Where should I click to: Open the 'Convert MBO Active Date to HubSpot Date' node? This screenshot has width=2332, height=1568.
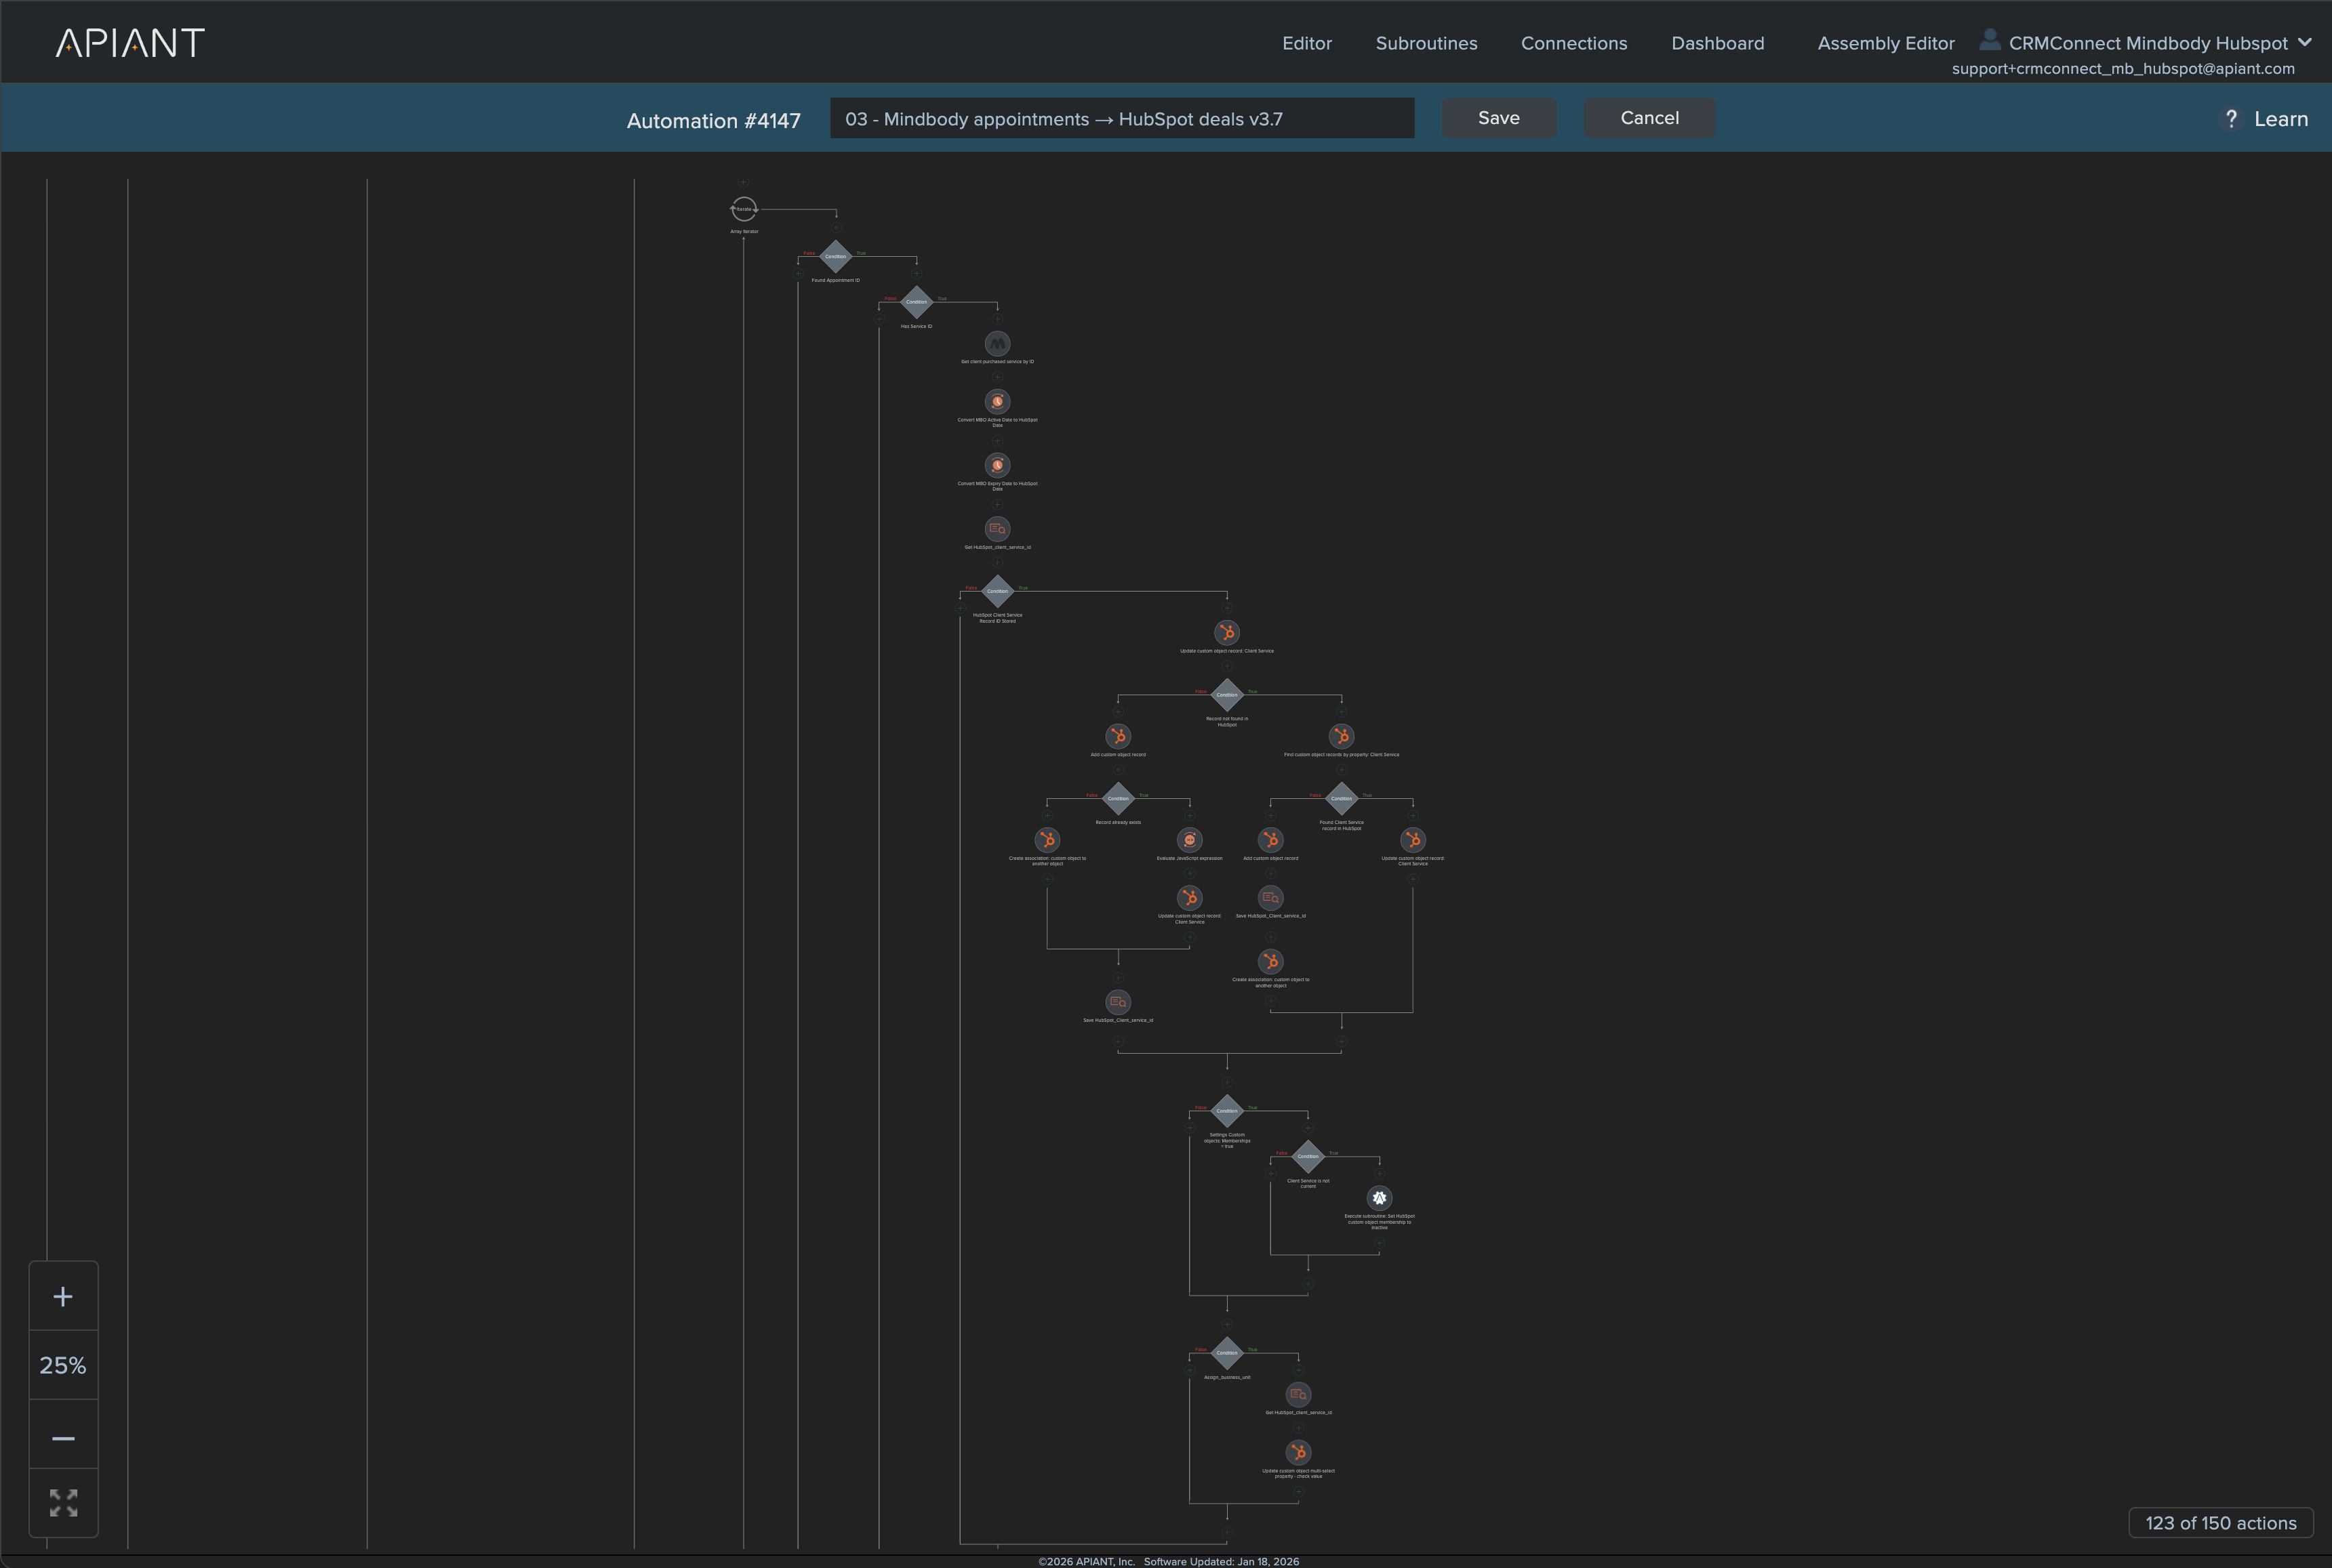[x=997, y=402]
